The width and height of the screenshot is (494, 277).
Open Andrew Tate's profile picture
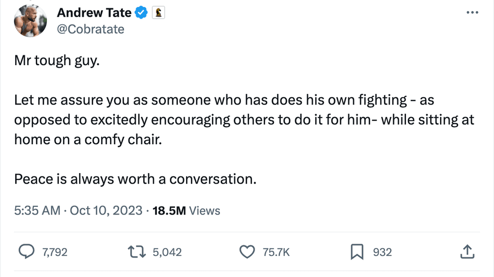[x=31, y=21]
